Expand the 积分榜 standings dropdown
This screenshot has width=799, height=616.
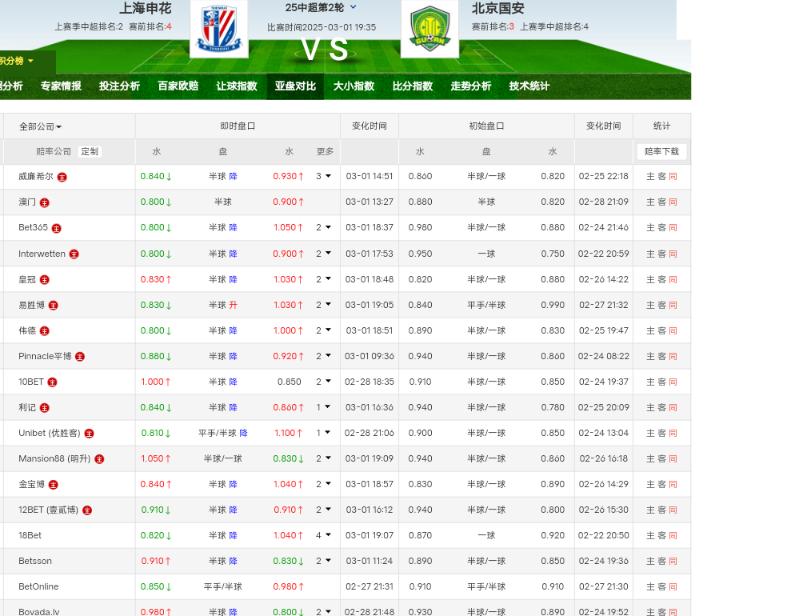16,61
